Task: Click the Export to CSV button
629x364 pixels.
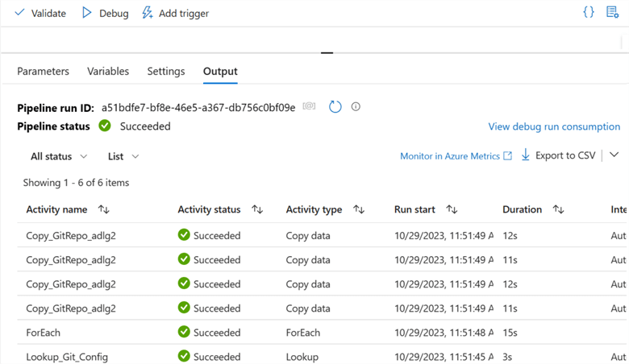Action: point(558,155)
